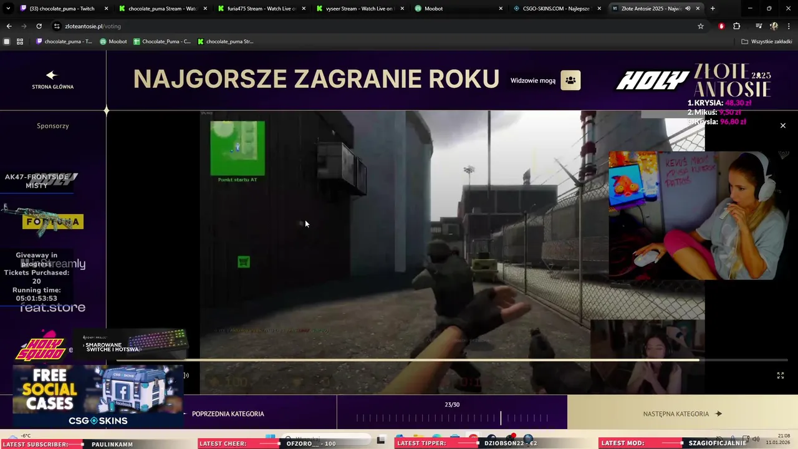Open a new browser tab
798x449 pixels.
click(x=713, y=9)
